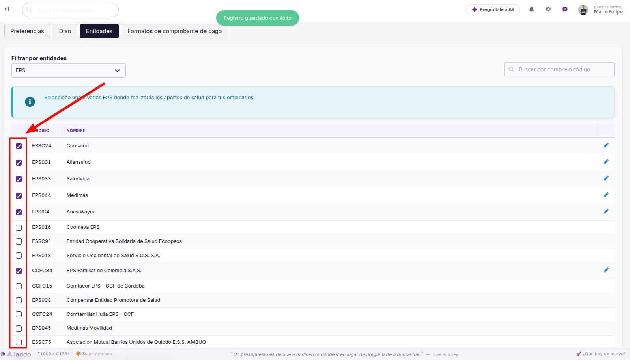Uncheck the Saludvida checkbox
This screenshot has width=630, height=360.
[19, 179]
